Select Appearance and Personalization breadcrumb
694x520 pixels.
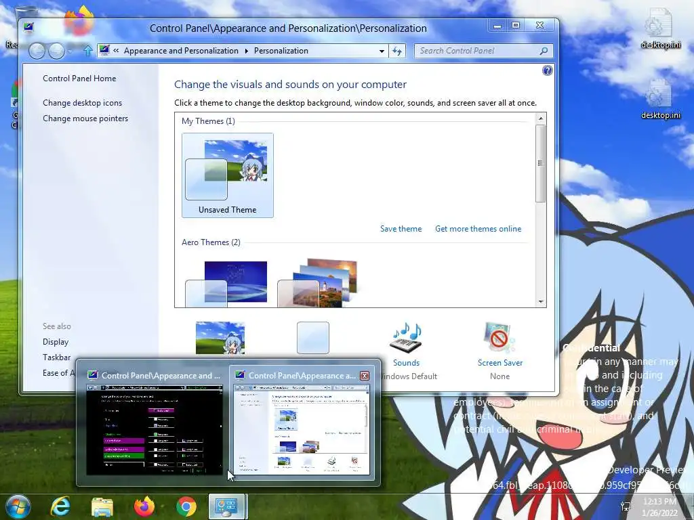[x=181, y=51]
